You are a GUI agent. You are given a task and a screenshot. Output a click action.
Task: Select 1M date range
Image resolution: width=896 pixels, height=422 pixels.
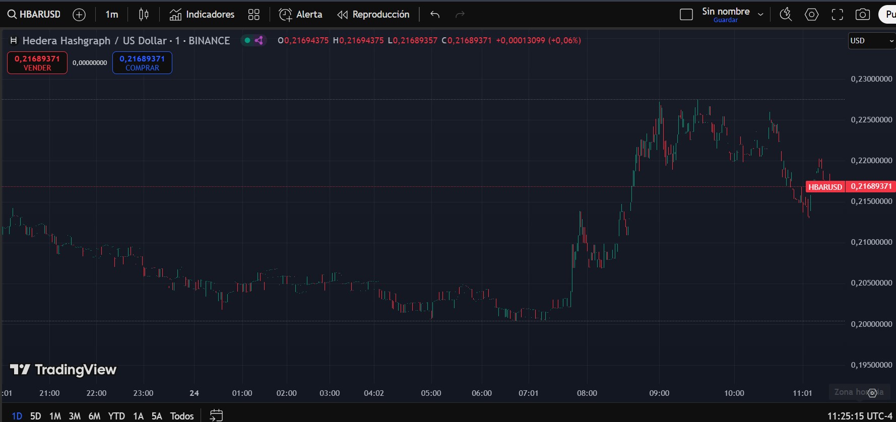pos(55,416)
